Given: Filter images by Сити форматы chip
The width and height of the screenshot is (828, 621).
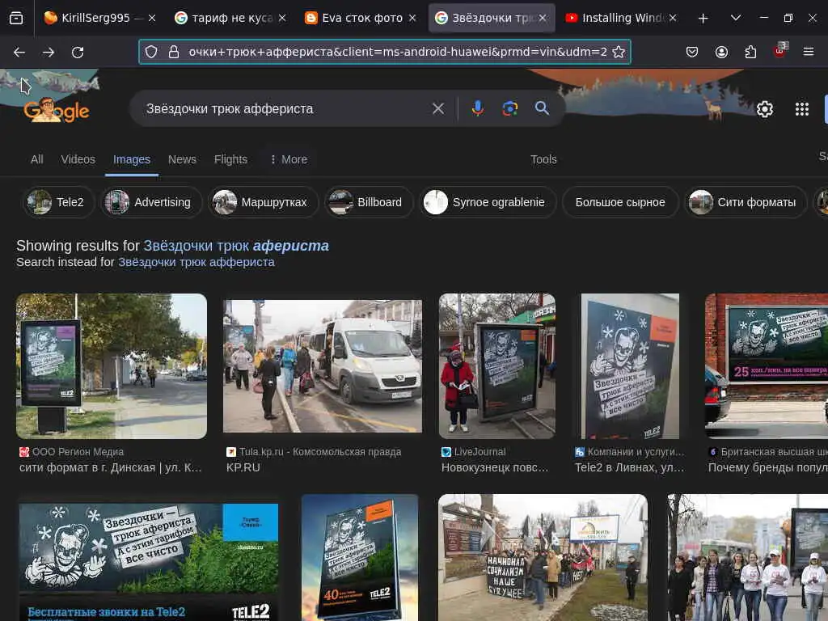Looking at the screenshot, I should (746, 202).
